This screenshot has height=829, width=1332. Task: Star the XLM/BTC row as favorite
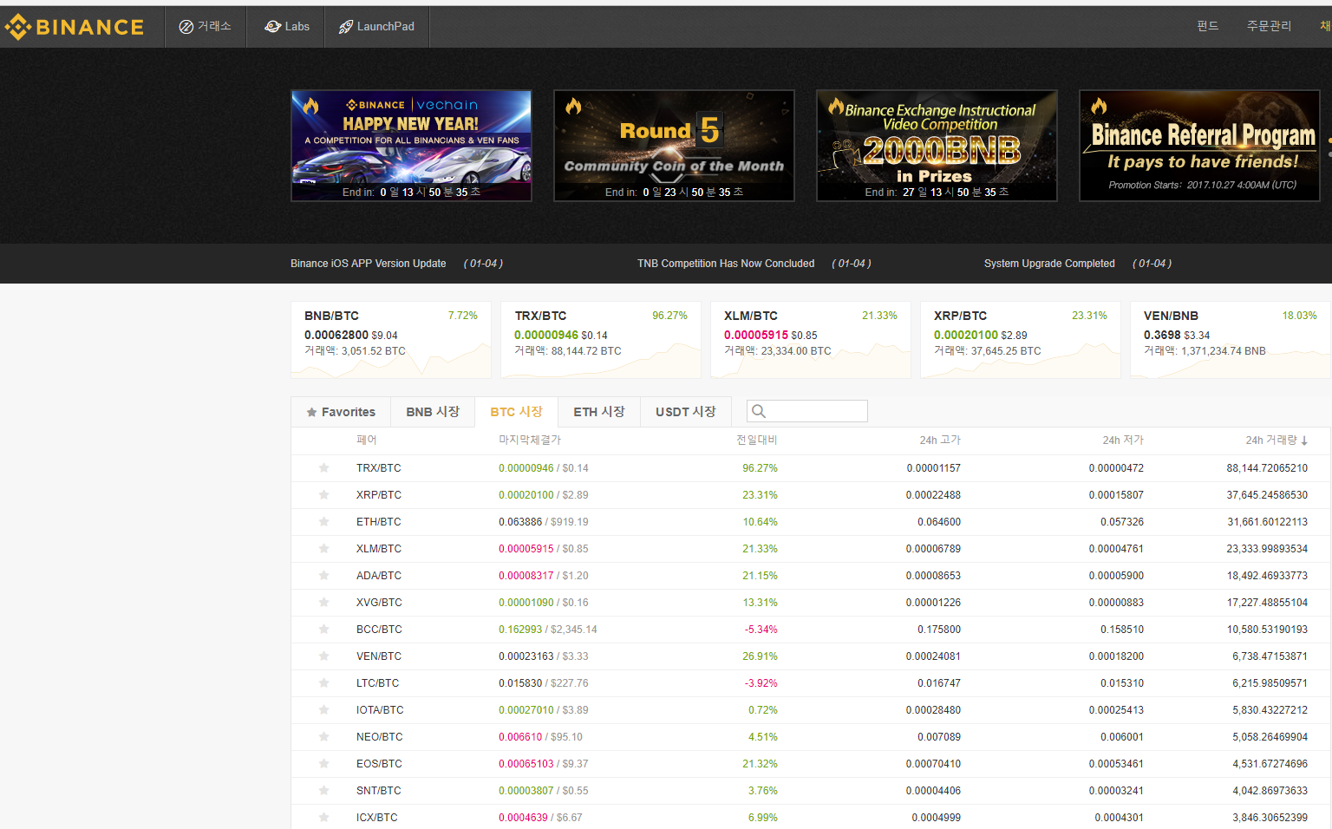tap(323, 549)
